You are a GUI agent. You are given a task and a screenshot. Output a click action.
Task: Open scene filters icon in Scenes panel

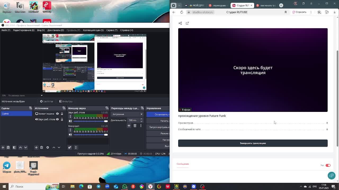point(14,148)
